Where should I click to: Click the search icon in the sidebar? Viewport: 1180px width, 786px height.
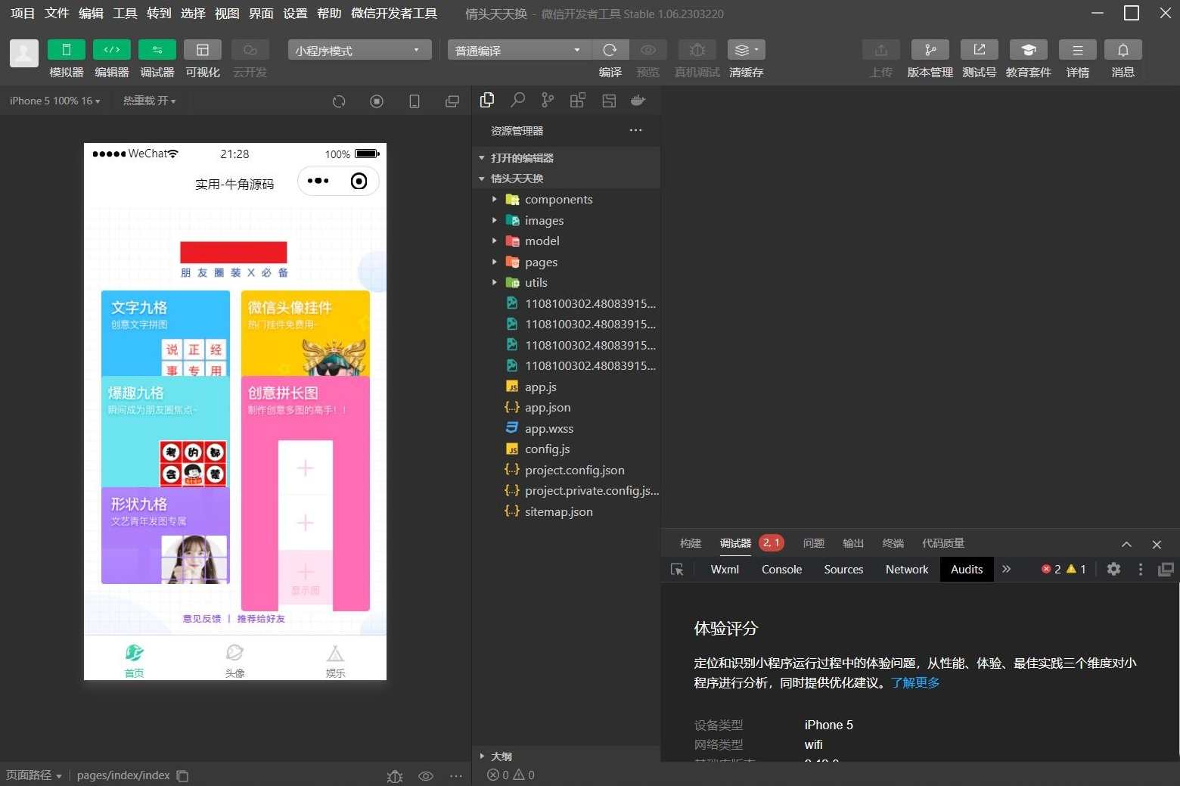pyautogui.click(x=517, y=100)
